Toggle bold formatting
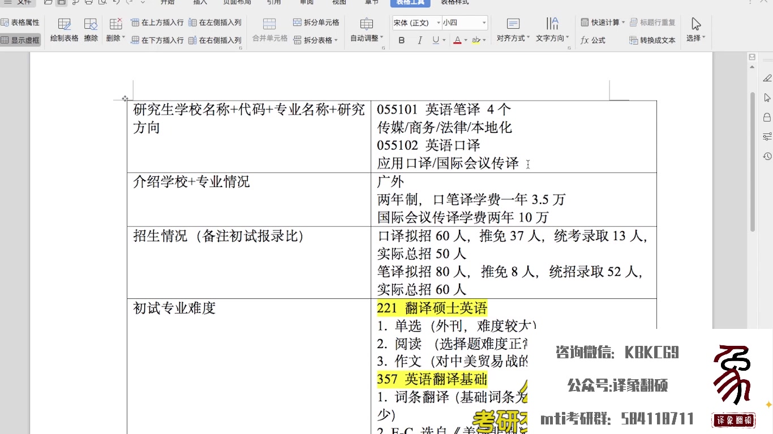 point(402,40)
